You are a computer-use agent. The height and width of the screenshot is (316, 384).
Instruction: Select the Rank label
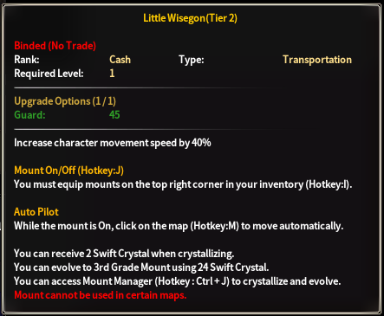[x=27, y=60]
